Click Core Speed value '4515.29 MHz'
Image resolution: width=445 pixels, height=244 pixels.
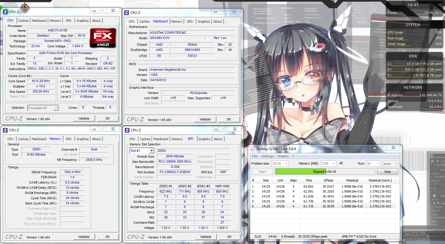pyautogui.click(x=41, y=81)
